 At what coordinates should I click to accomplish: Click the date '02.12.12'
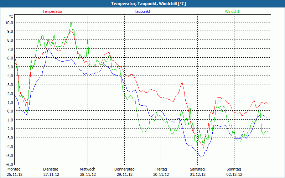234,174
